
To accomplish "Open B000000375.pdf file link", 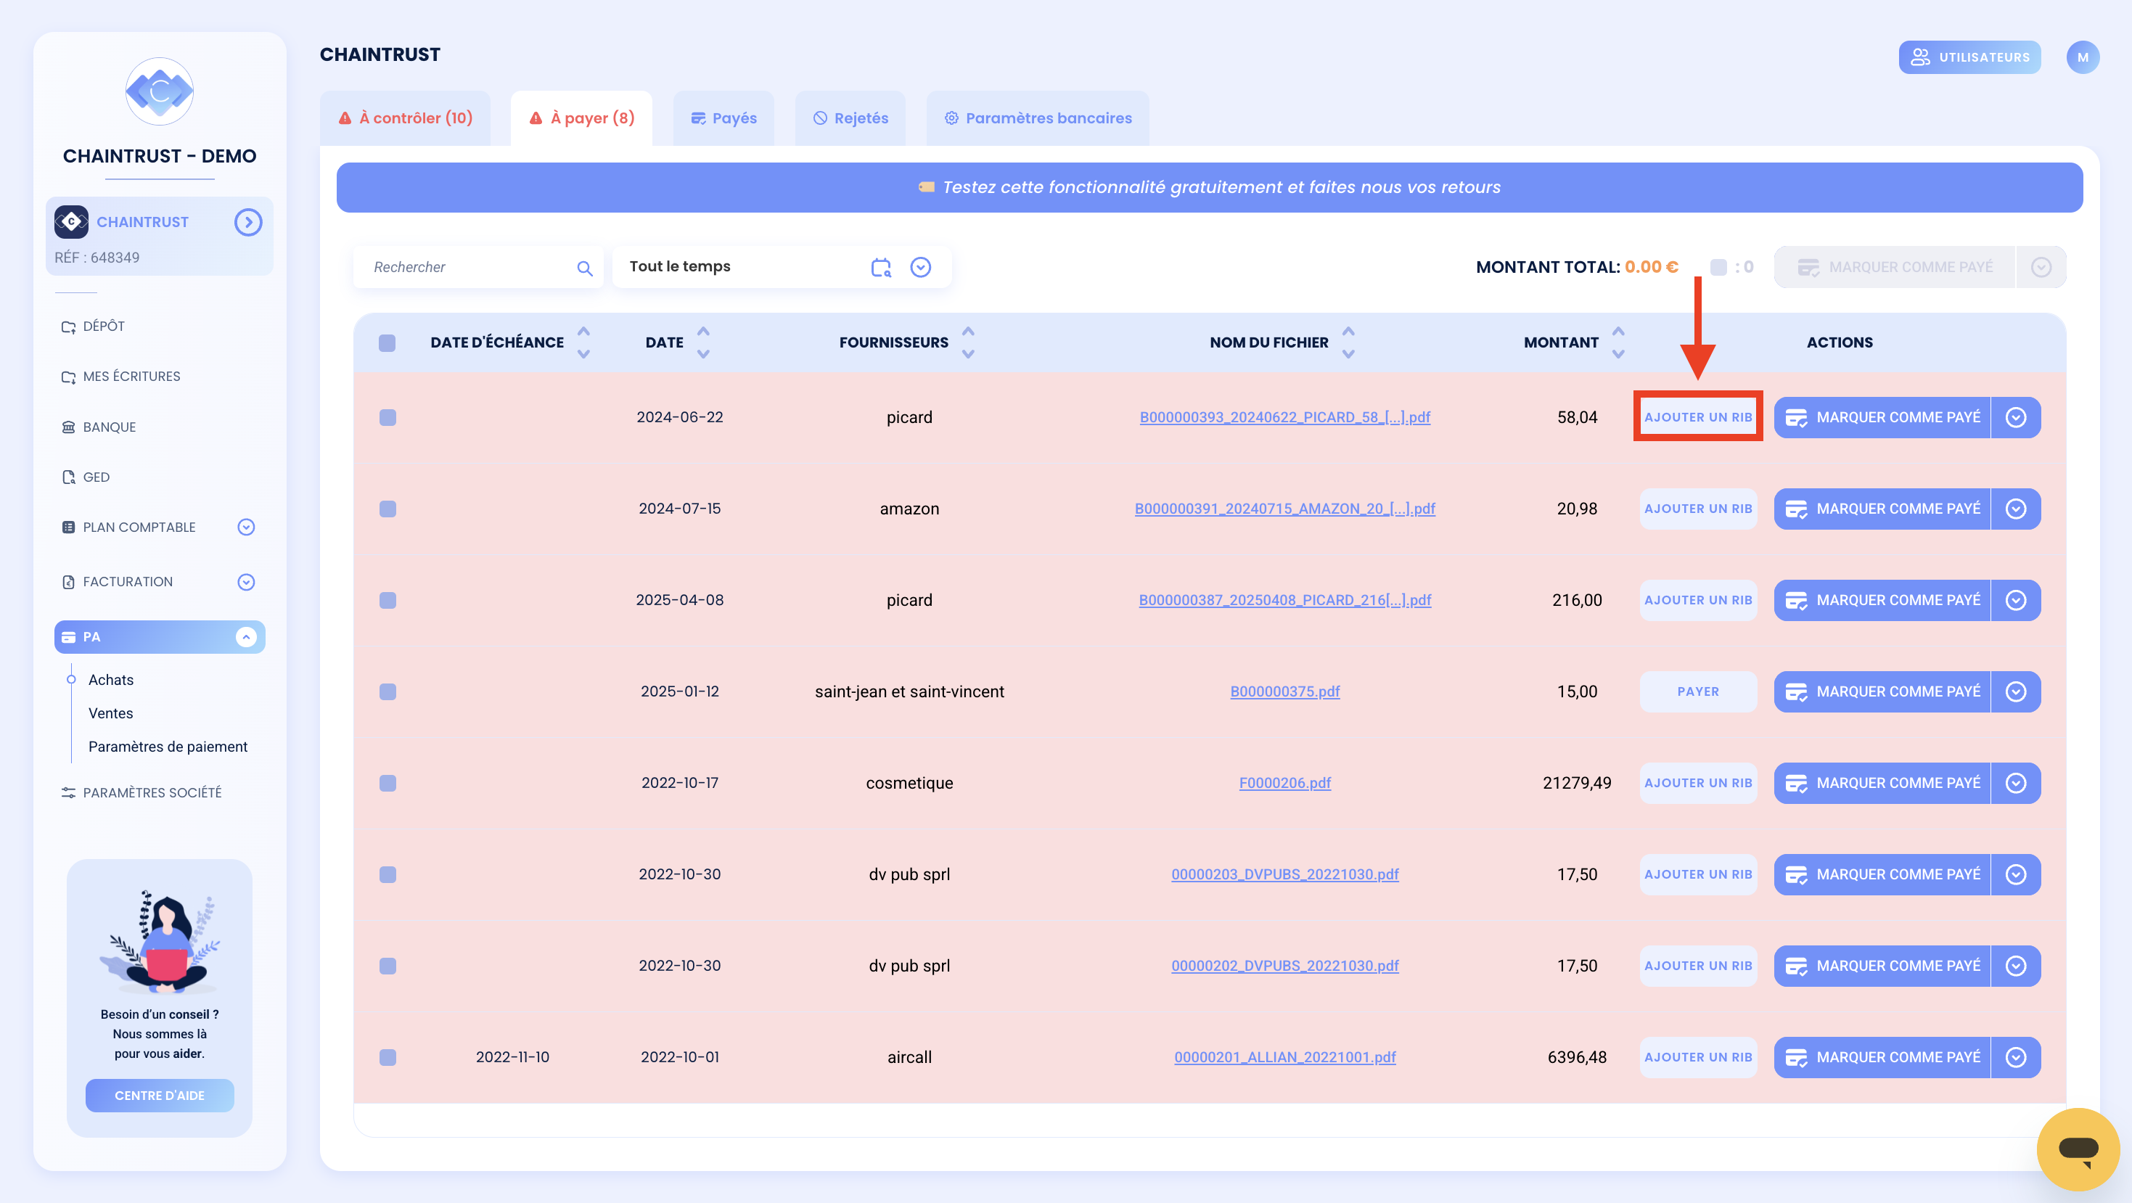I will 1284,691.
